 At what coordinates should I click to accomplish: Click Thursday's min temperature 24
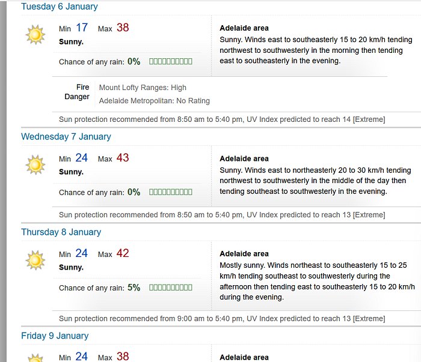point(81,253)
